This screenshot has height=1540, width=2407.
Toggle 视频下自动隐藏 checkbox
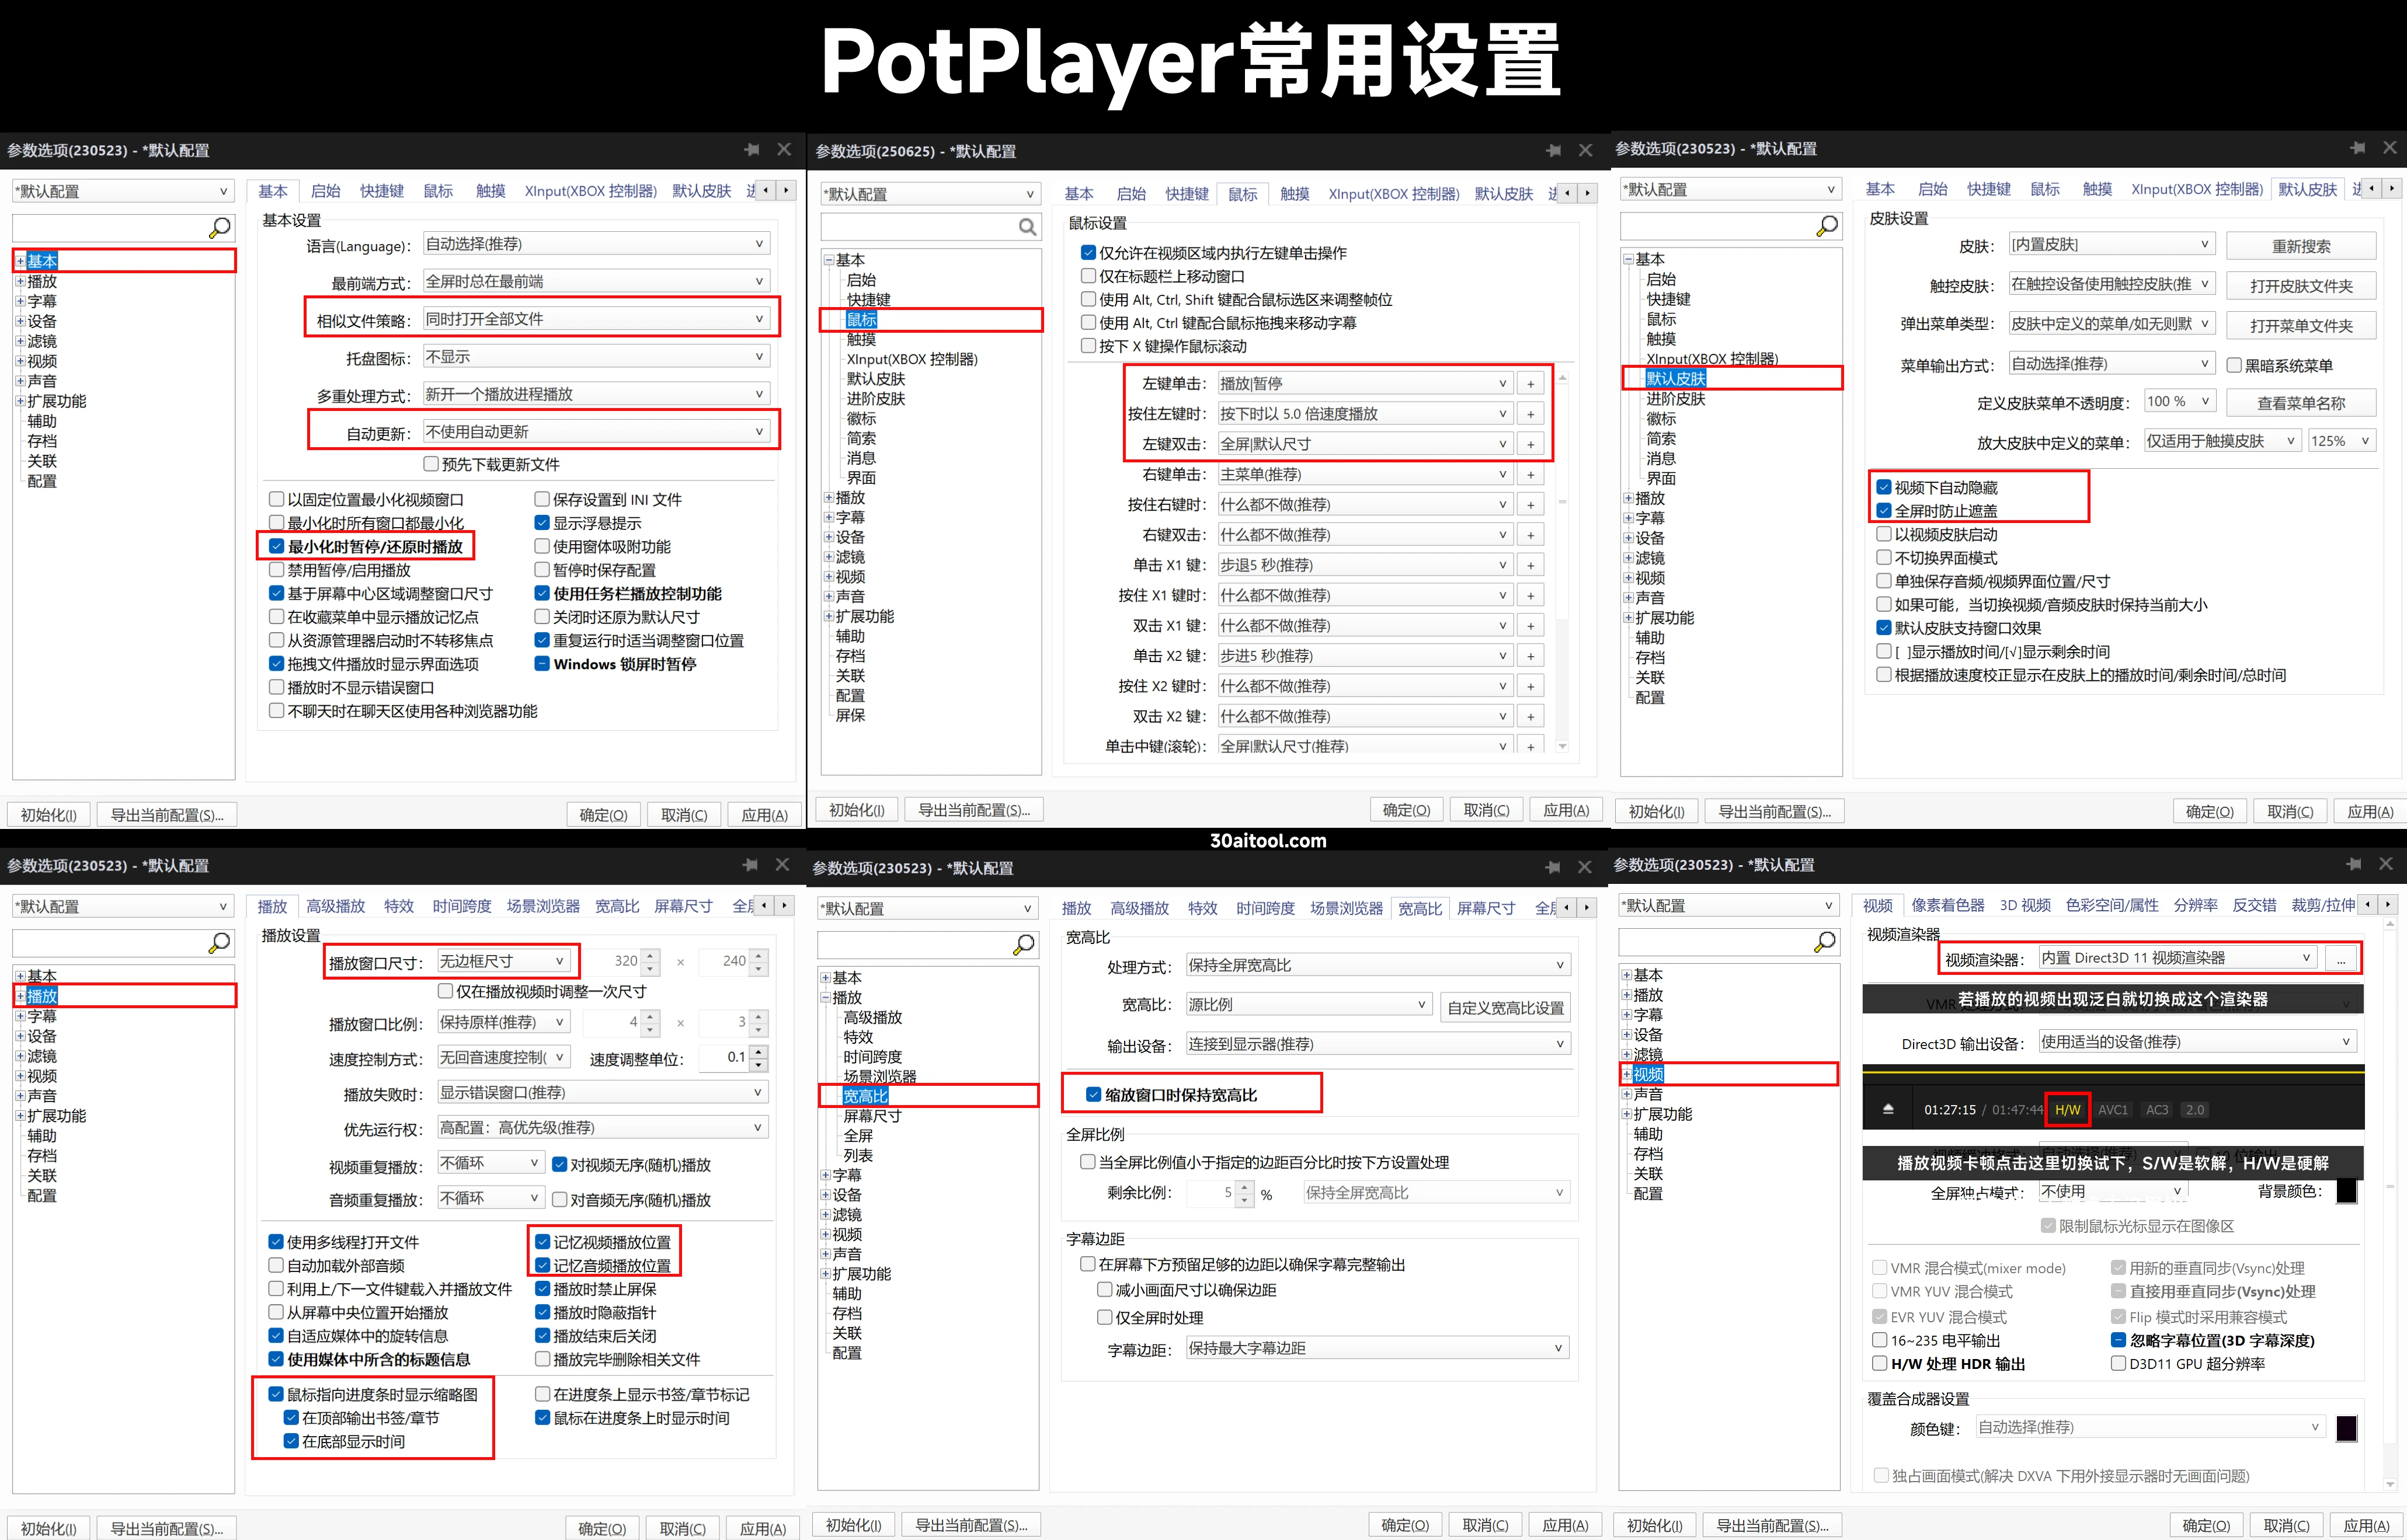1884,487
